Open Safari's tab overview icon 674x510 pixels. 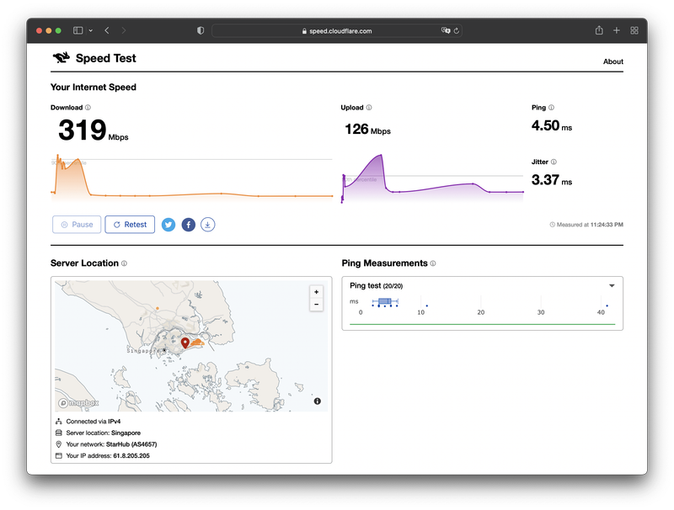634,30
